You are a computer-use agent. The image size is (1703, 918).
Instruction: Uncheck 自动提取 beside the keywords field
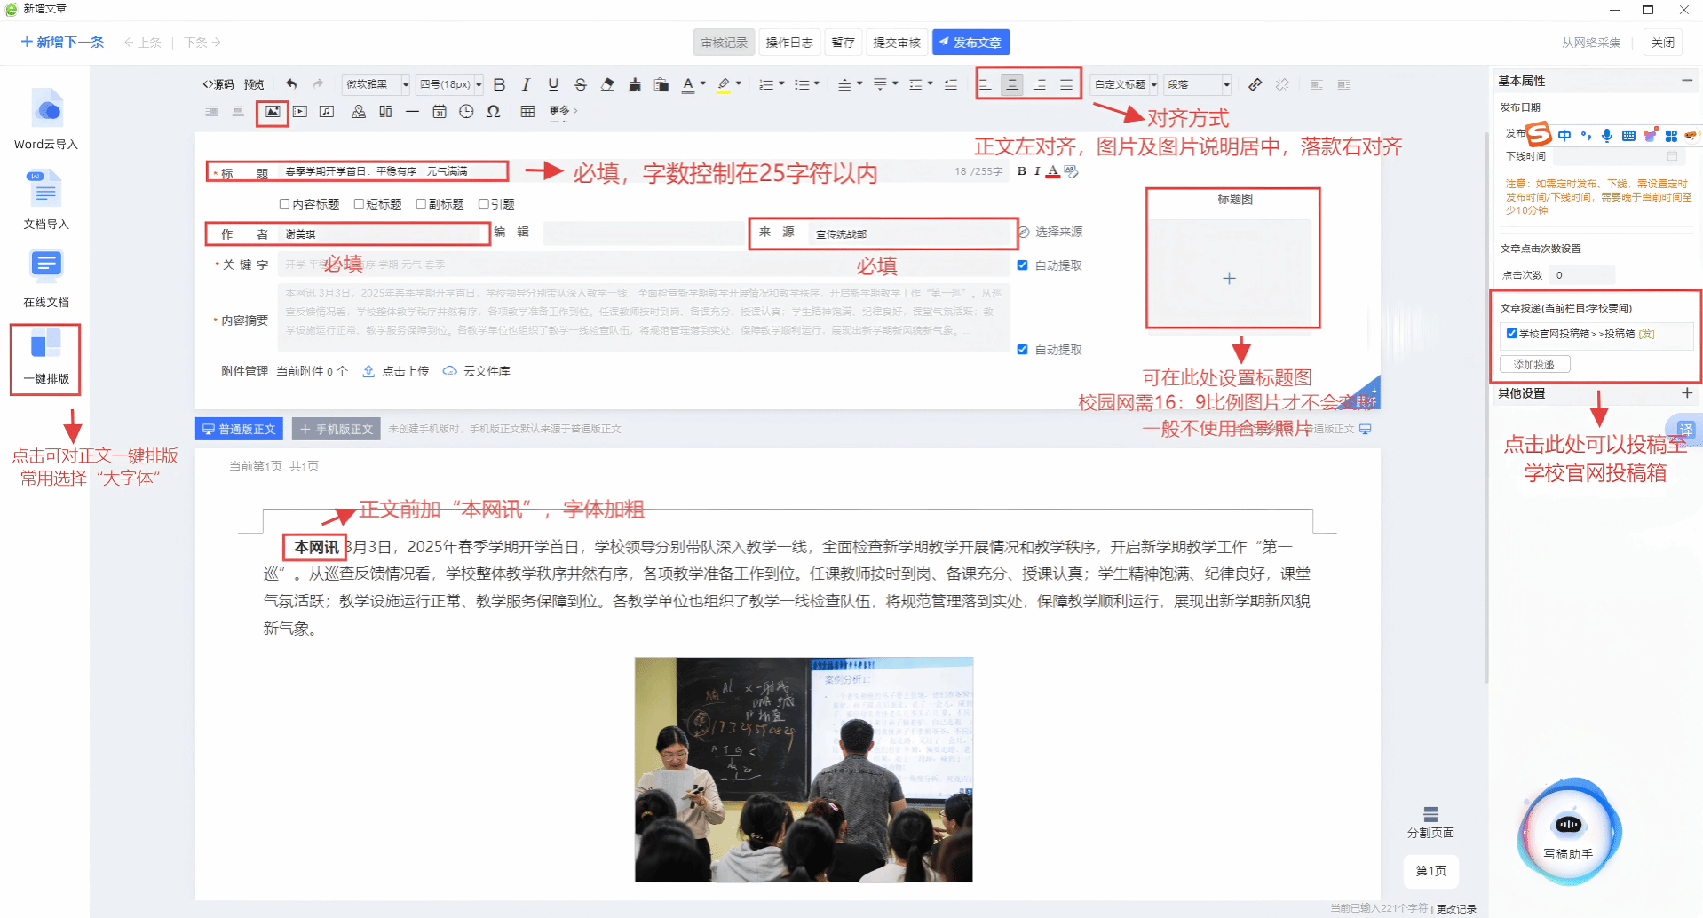coord(1022,265)
